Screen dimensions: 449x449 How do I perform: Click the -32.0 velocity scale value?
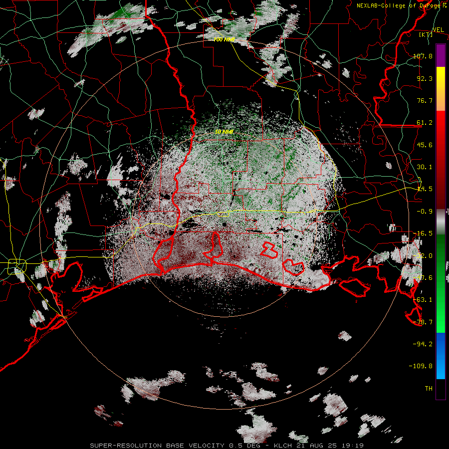pyautogui.click(x=423, y=256)
